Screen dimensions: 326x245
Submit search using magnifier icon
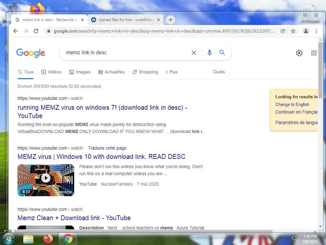222,53
